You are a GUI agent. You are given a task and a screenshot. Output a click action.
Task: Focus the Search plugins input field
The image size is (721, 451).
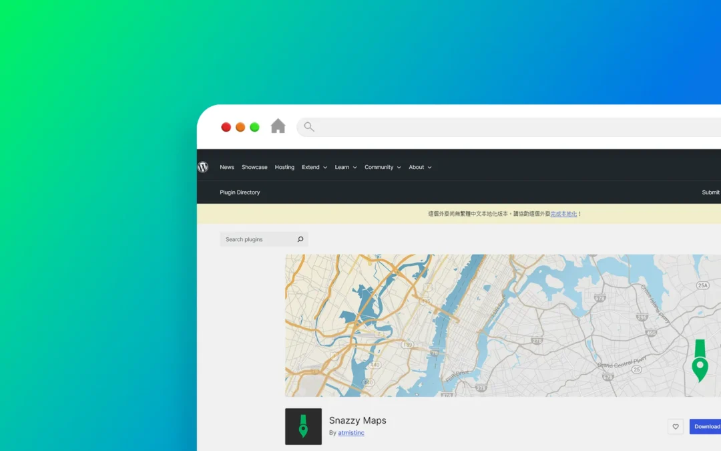tap(264, 239)
